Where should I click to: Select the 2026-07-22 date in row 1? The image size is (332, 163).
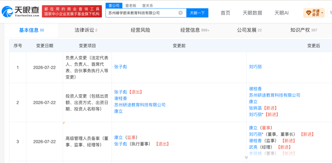click(45, 67)
